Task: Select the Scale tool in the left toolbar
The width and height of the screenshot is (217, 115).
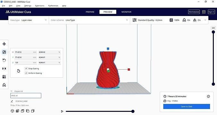Action: point(4,52)
